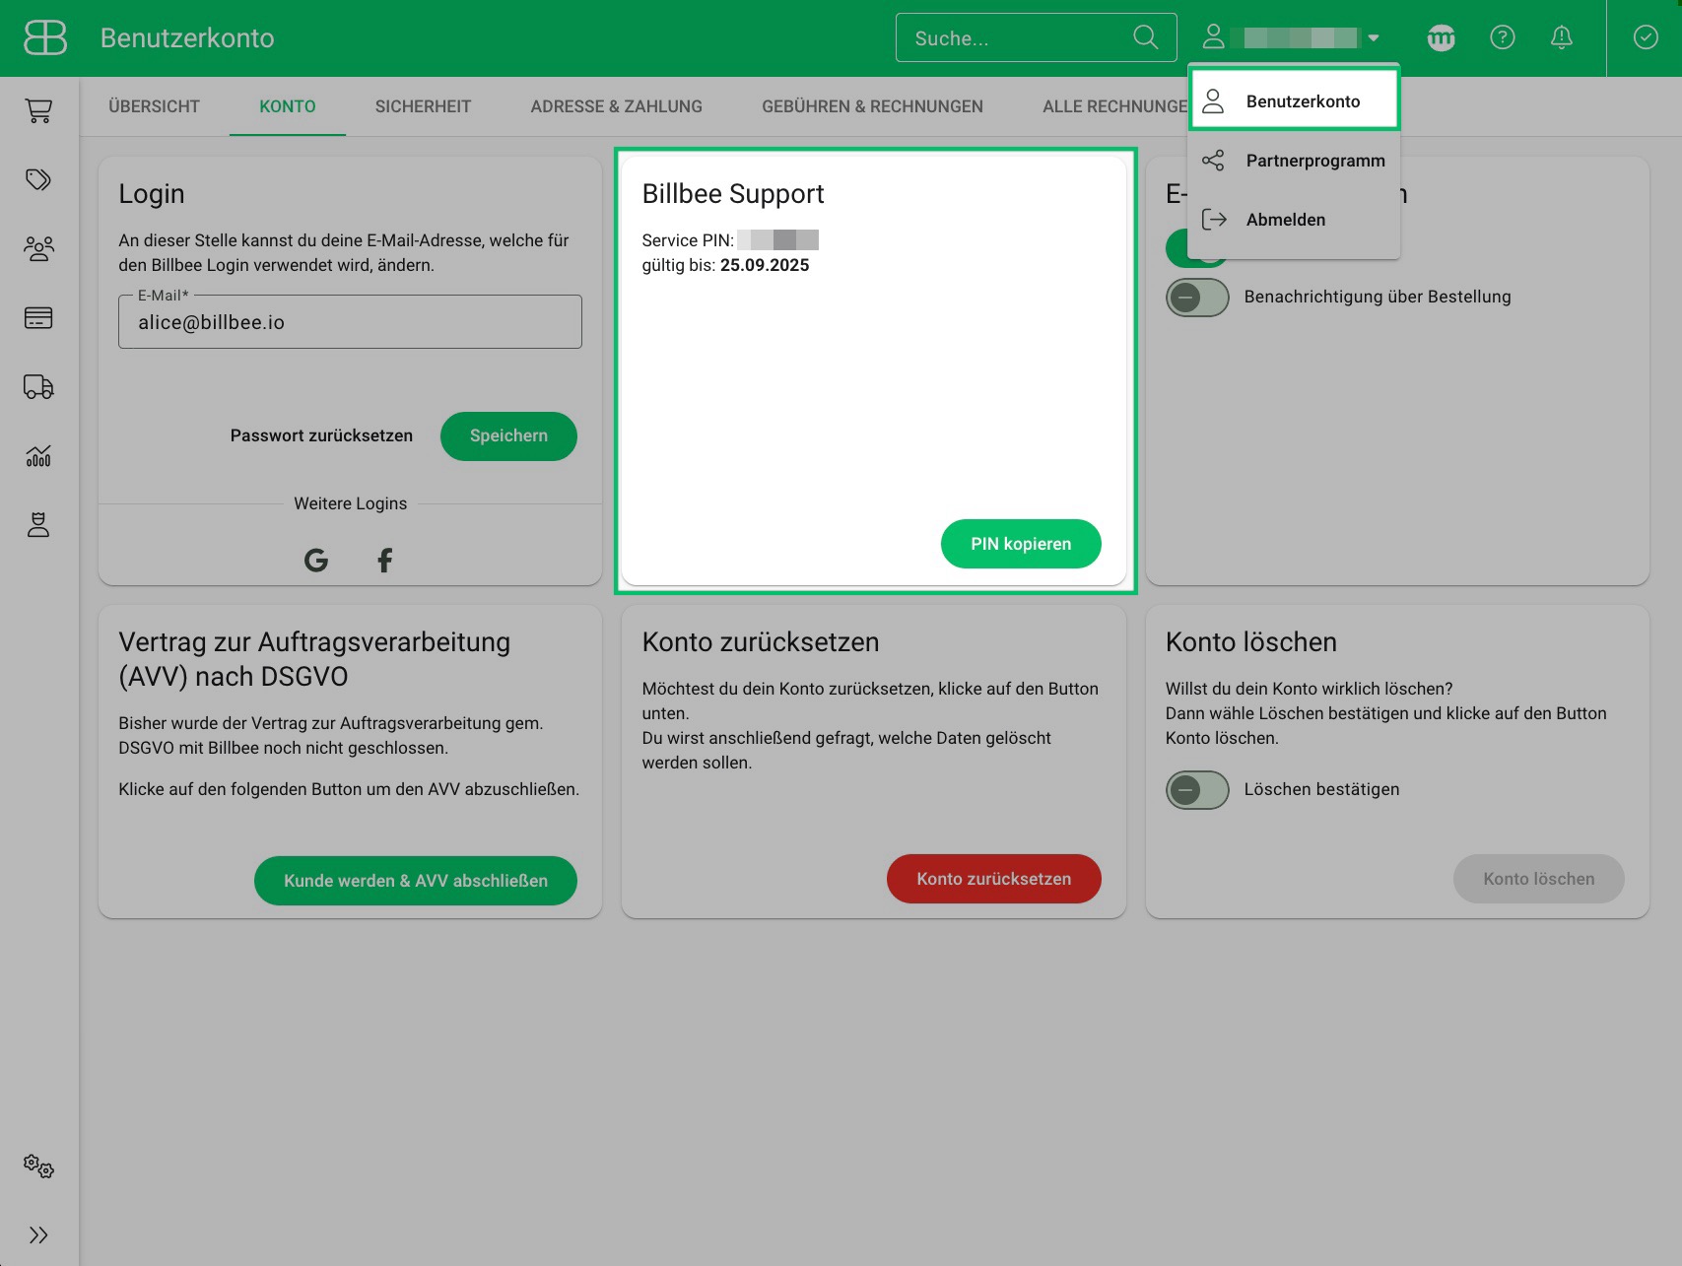Collapse the user account dropdown arrow
The height and width of the screenshot is (1266, 1682).
point(1374,38)
